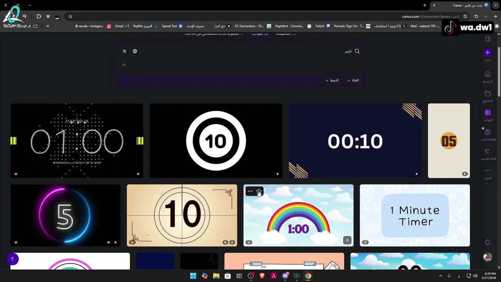This screenshot has height=282, width=501.
Task: Expand the hidden bookmarks chevron
Action: 48,26
